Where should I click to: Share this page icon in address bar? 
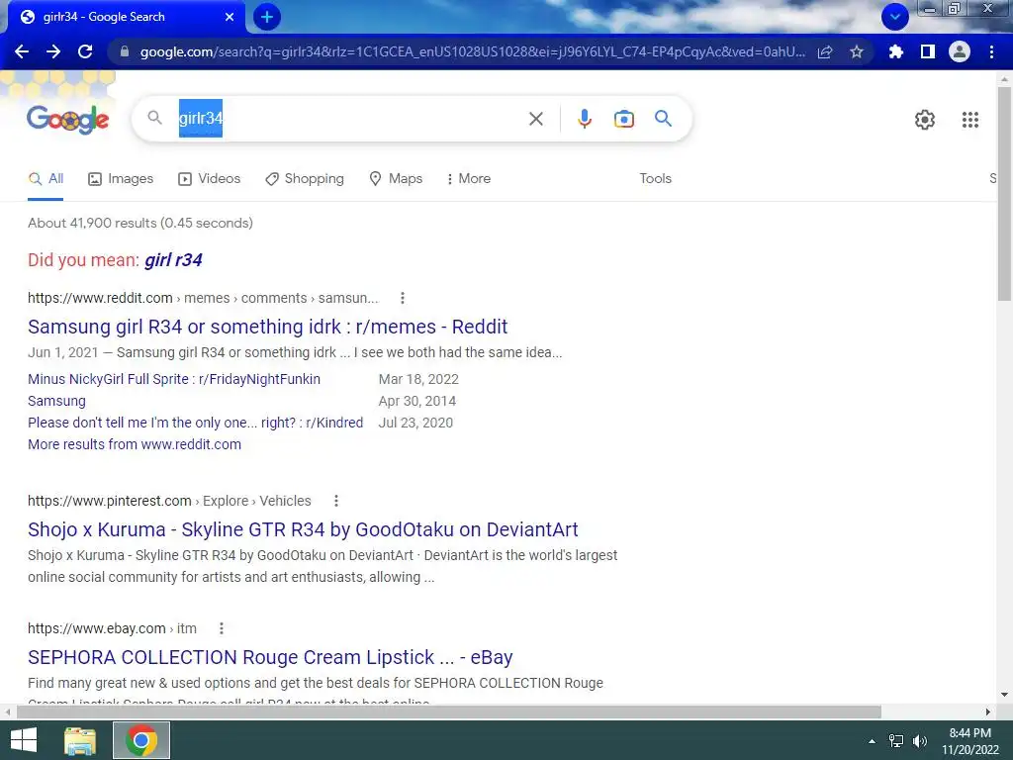[x=825, y=51]
